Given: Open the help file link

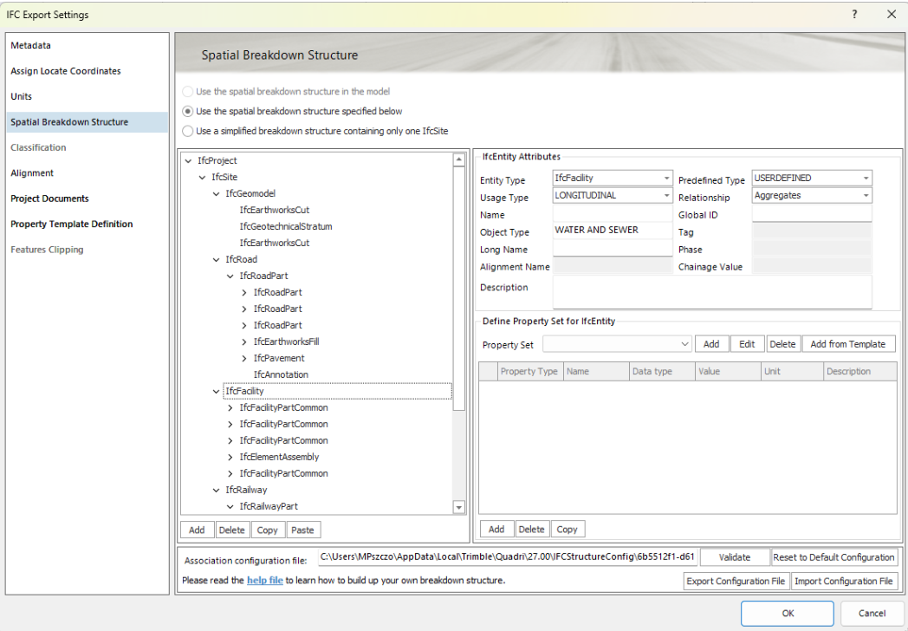Looking at the screenshot, I should coord(265,580).
